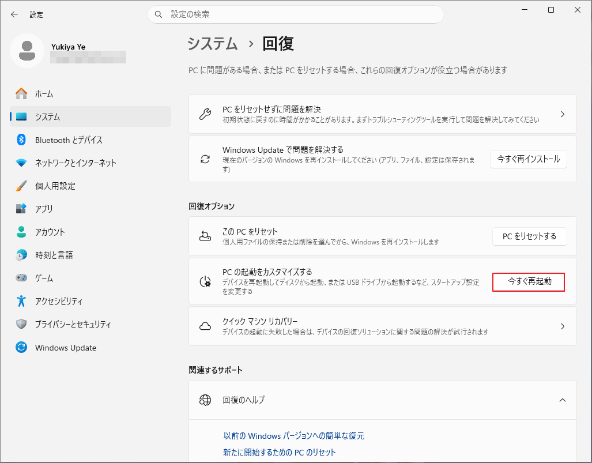Image resolution: width=592 pixels, height=463 pixels.
Task: Click the Windows Update sync icon in sidebar
Action: click(x=21, y=347)
